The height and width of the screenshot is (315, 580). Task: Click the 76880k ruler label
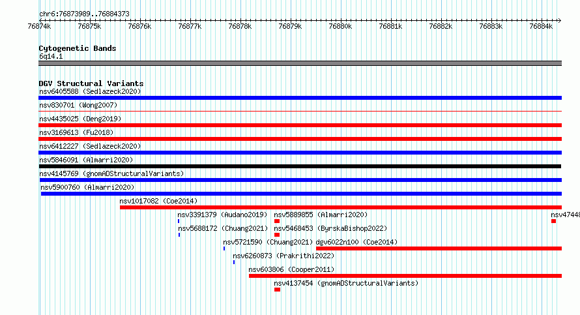[x=340, y=26]
